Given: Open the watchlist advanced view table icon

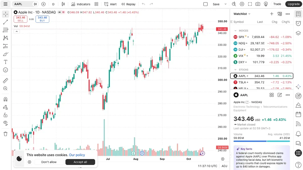Looking at the screenshot, I should [x=280, y=14].
